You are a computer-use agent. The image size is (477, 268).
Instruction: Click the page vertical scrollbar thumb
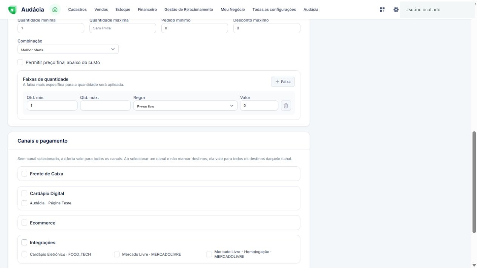click(x=474, y=182)
